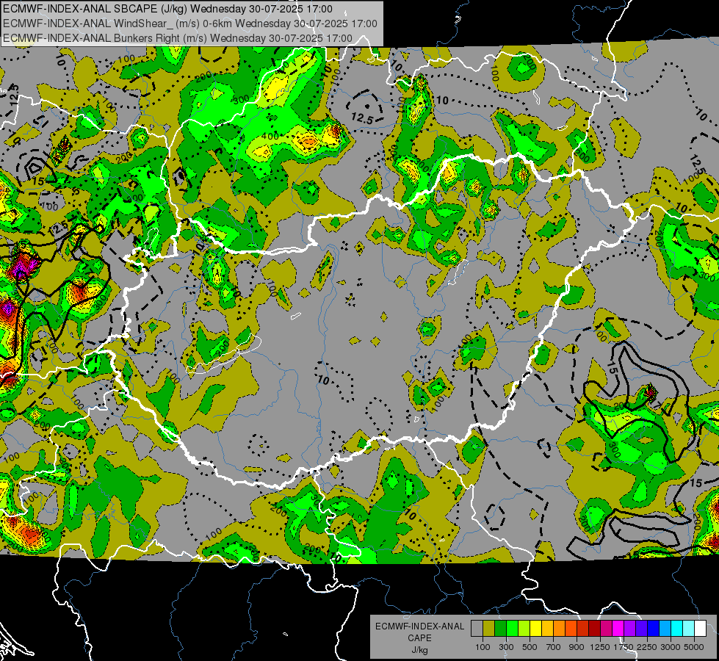The height and width of the screenshot is (661, 719).
Task: Click the WindShear 0-6km title line
Action: 189,24
